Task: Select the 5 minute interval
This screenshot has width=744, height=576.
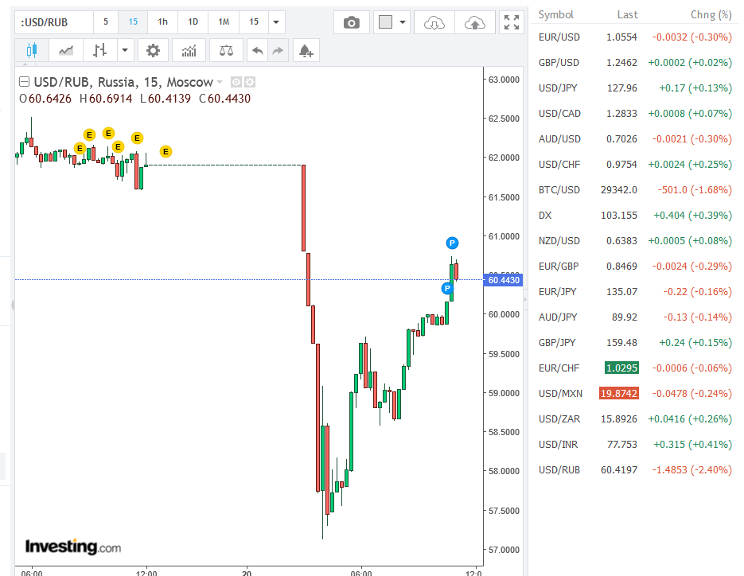Action: coord(106,21)
